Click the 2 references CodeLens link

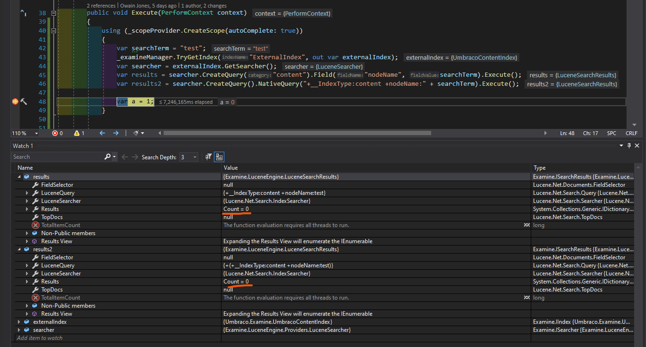(102, 6)
